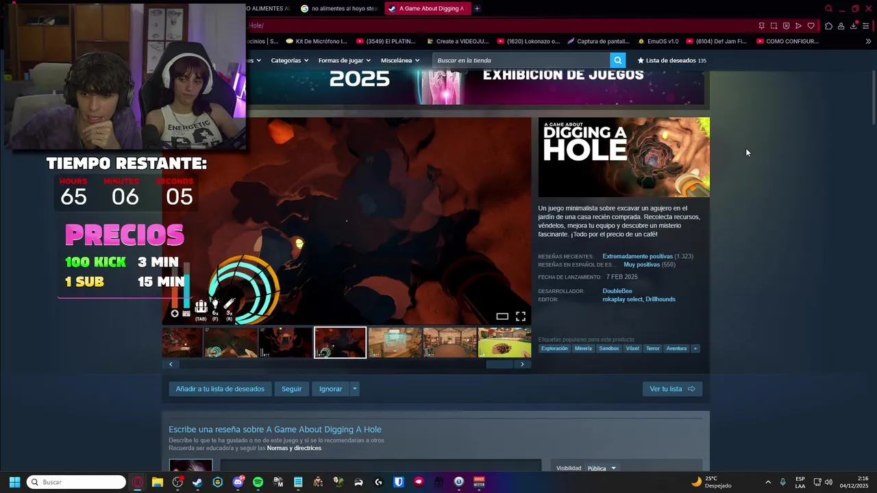877x493 pixels.
Task: Click the Windows taskbar Buscar search box
Action: [76, 482]
